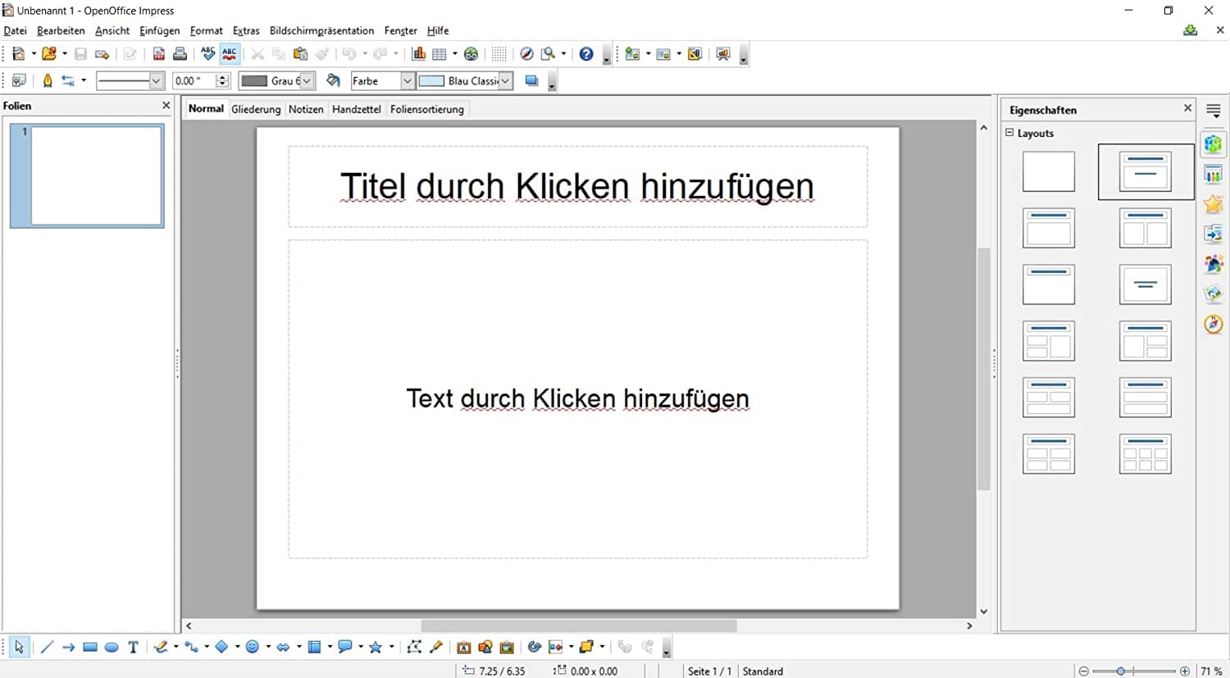Switch to the Handzettel tab
1230x678 pixels.
[x=357, y=109]
